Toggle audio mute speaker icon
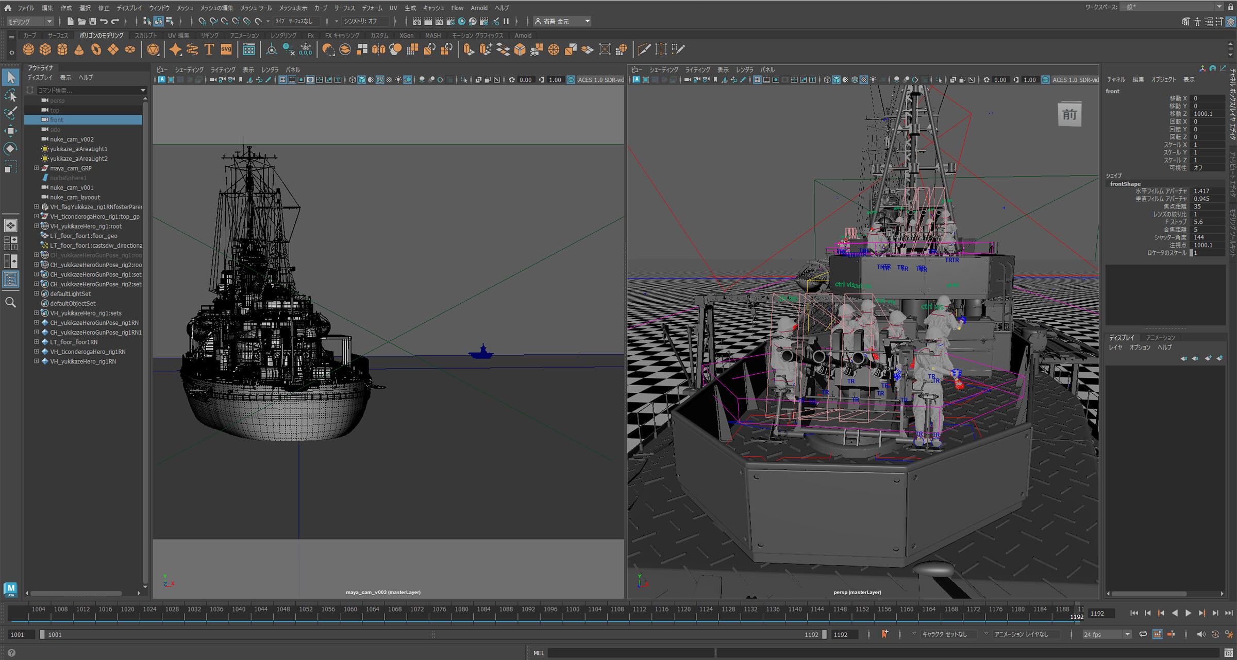 click(1200, 634)
